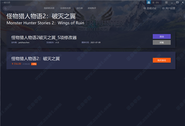
Task: Click the 怪物猎人物语2：破灭之翼 purchase card title
Action: point(35,59)
